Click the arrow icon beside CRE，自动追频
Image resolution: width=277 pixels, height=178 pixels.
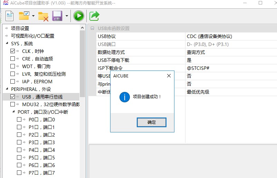click(18, 58)
